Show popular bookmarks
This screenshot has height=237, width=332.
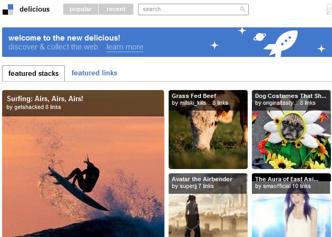[80, 9]
